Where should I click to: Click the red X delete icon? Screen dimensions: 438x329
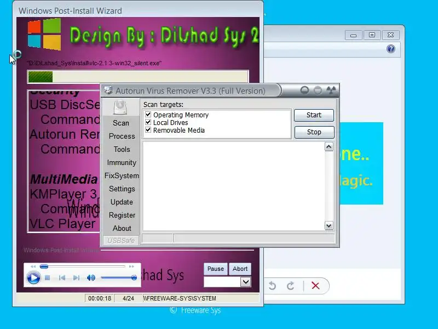tap(315, 286)
